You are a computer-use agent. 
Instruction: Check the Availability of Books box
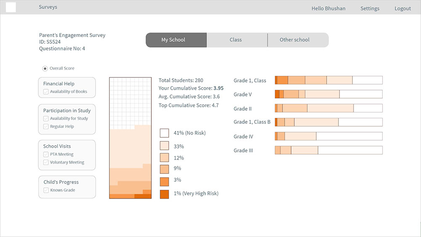pyautogui.click(x=46, y=92)
